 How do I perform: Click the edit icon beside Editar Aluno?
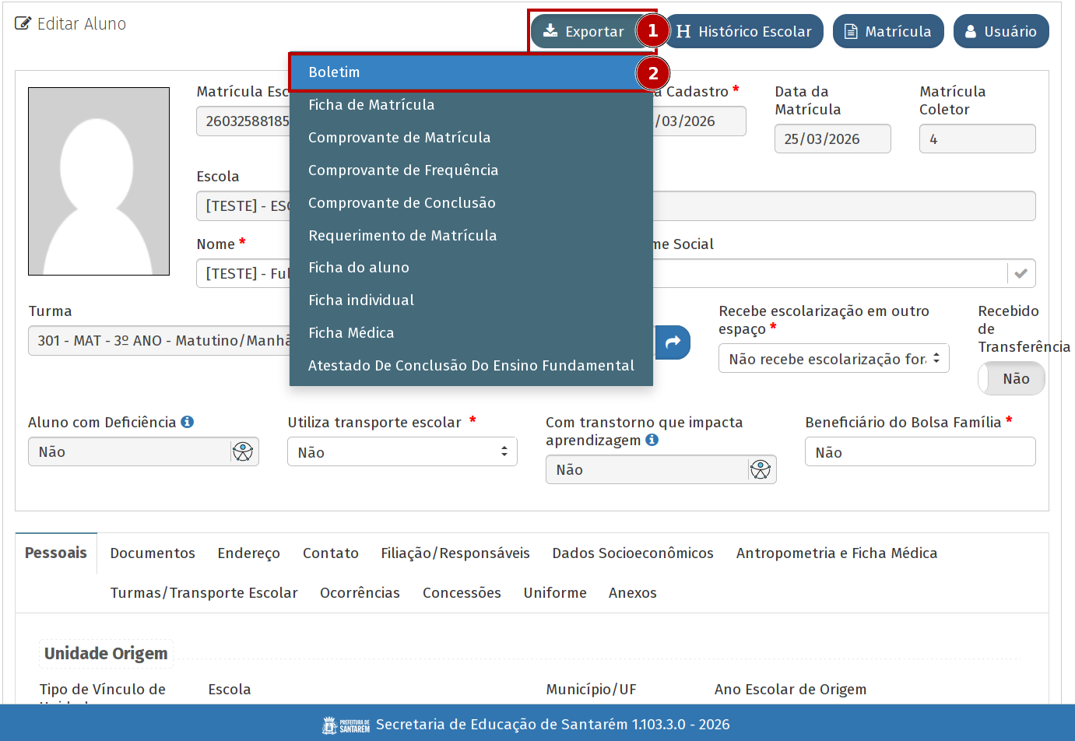pos(23,24)
